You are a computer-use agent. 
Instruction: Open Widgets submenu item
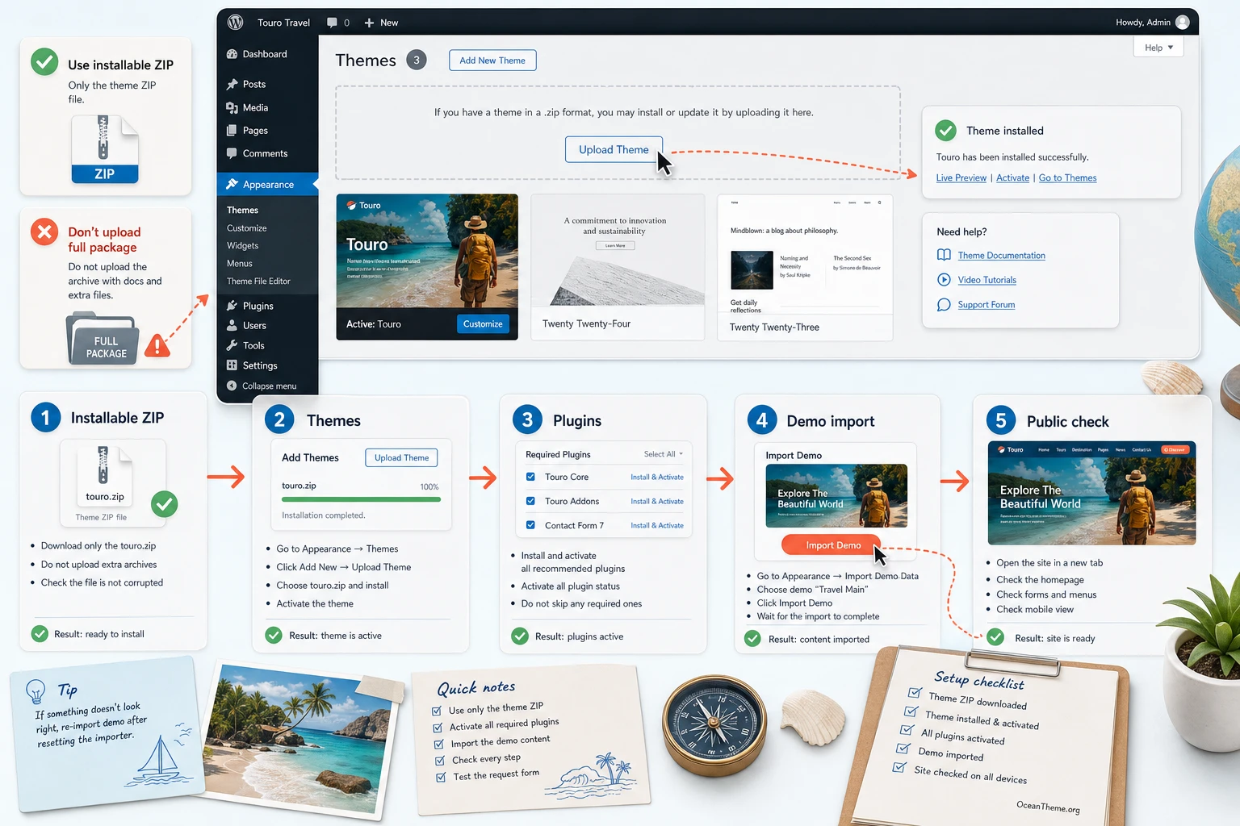(242, 246)
